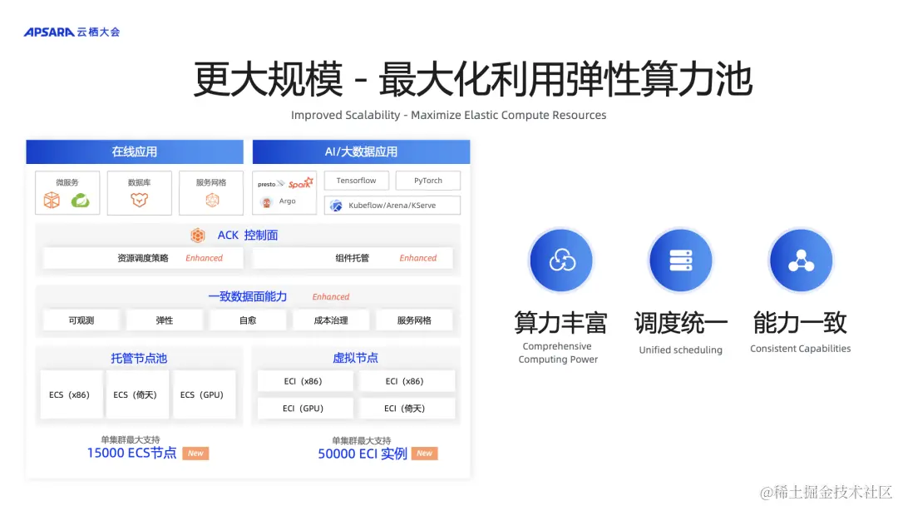The height and width of the screenshot is (506, 898).
Task: Switch to the AI/大数据应用 tab
Action: point(362,151)
